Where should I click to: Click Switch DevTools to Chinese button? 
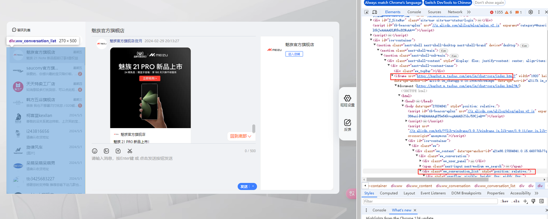pos(447,3)
